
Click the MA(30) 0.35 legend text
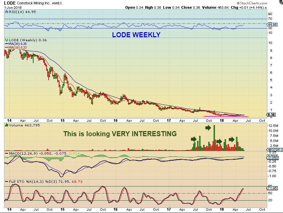[17, 44]
